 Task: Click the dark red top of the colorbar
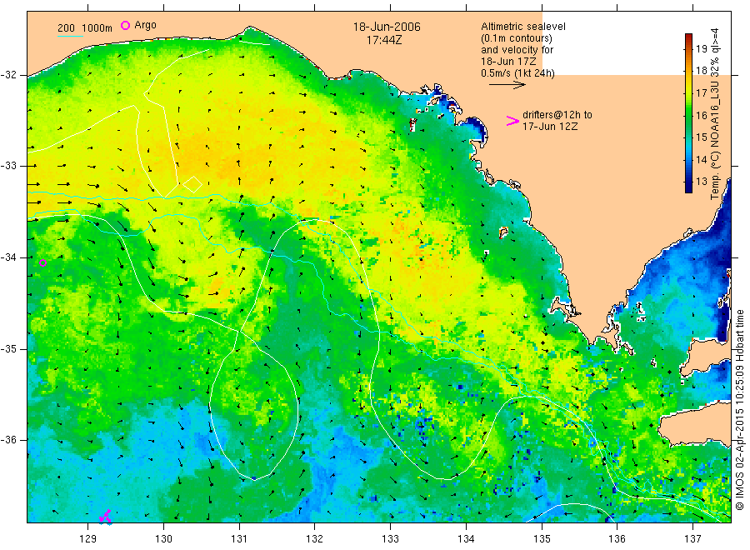pyautogui.click(x=688, y=37)
